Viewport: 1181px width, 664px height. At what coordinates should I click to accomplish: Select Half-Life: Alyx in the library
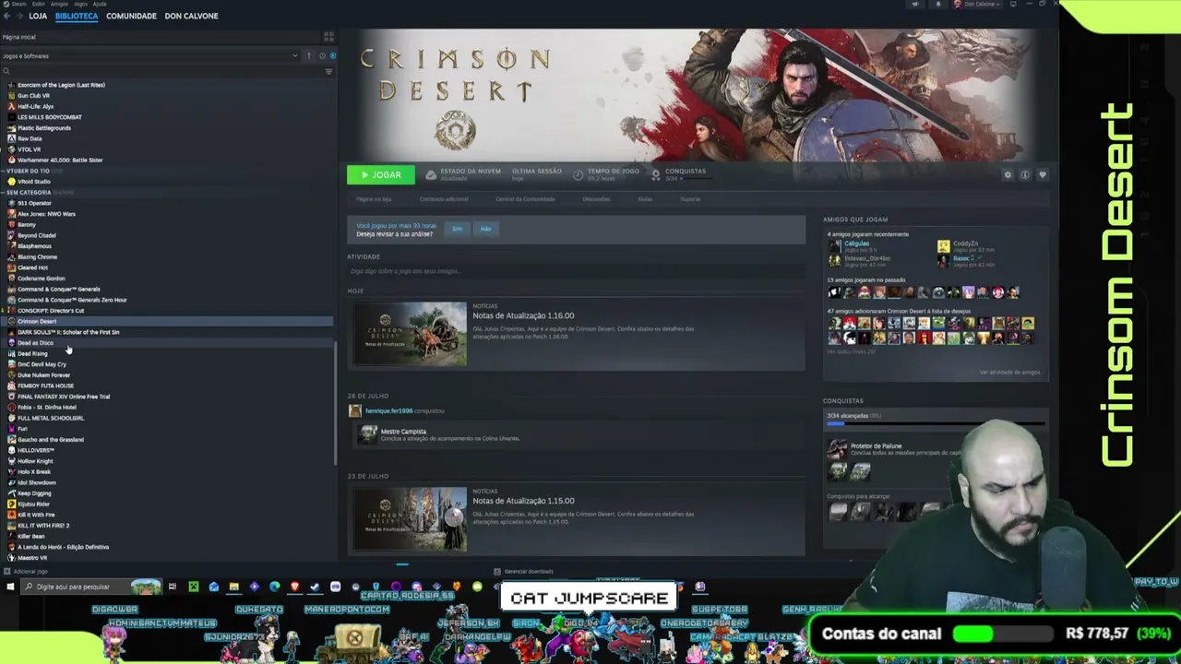tap(36, 106)
